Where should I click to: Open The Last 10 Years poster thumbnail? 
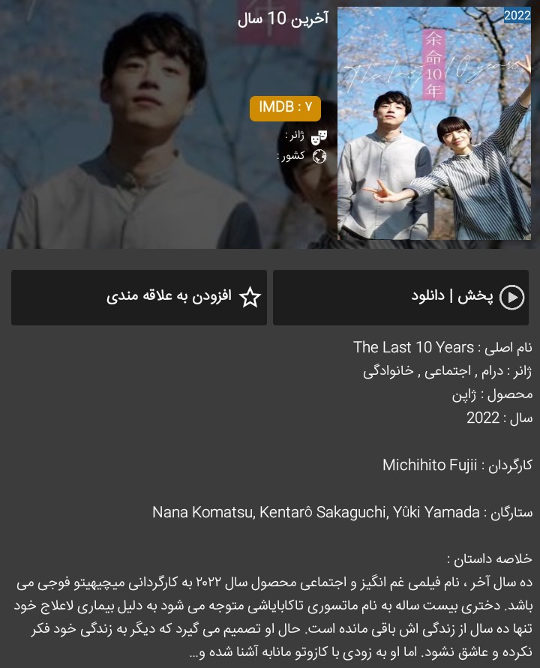coord(434,123)
